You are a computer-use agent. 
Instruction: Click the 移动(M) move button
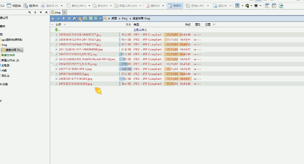[100, 6]
